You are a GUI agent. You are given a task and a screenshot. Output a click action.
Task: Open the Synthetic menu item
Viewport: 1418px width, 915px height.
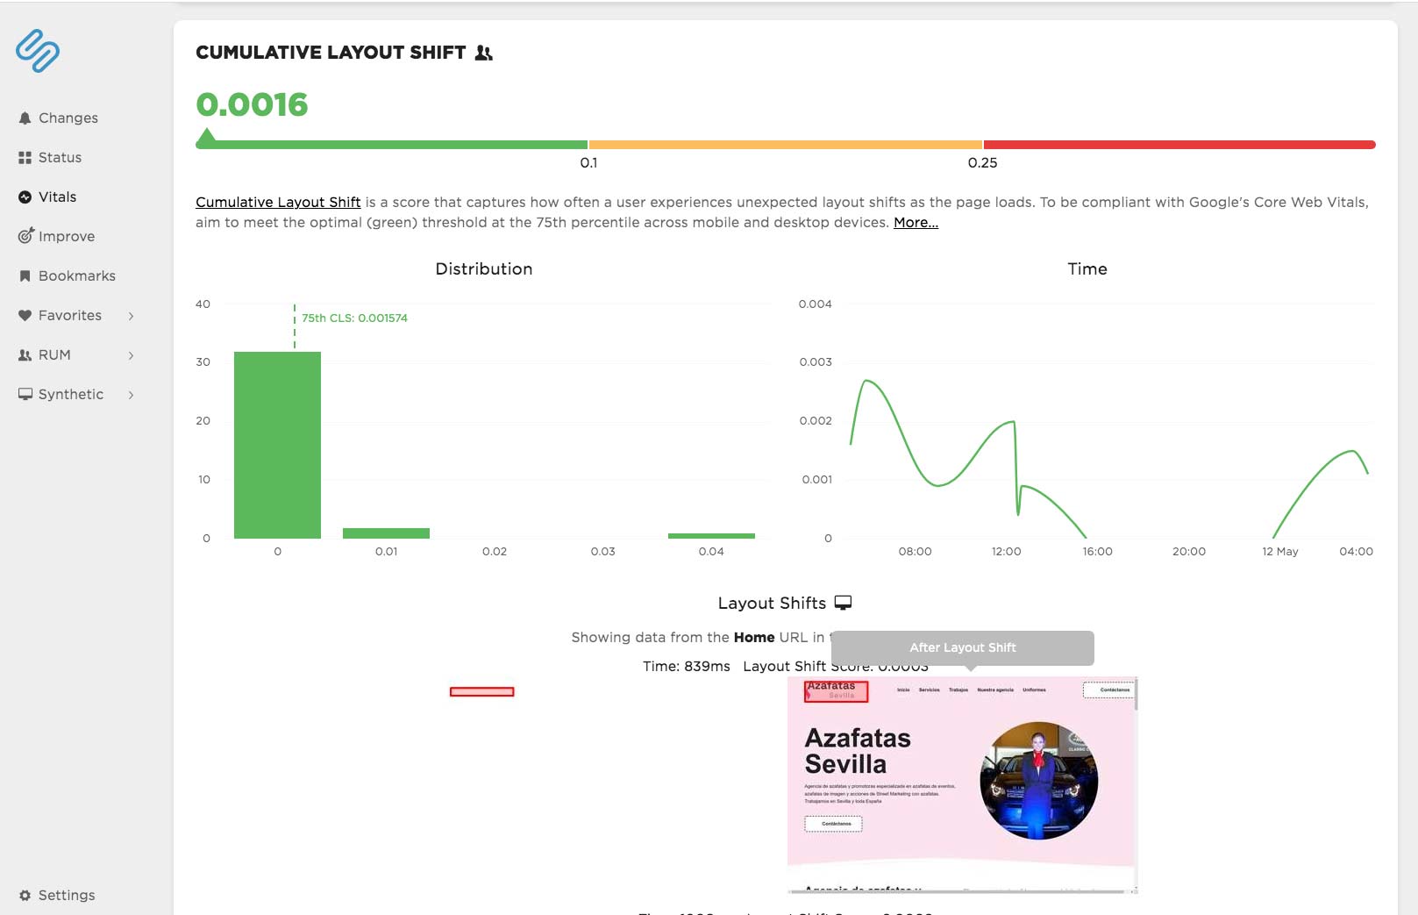(x=70, y=395)
